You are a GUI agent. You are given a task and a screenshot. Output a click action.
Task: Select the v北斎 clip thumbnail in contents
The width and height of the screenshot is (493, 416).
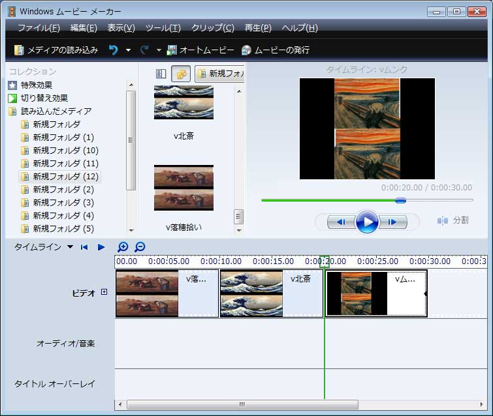(183, 102)
